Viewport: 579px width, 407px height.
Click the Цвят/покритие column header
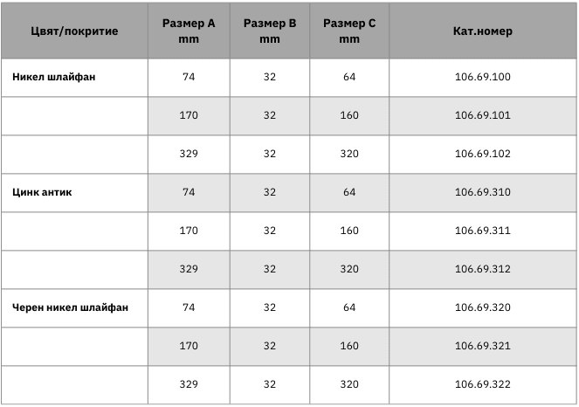(x=74, y=31)
